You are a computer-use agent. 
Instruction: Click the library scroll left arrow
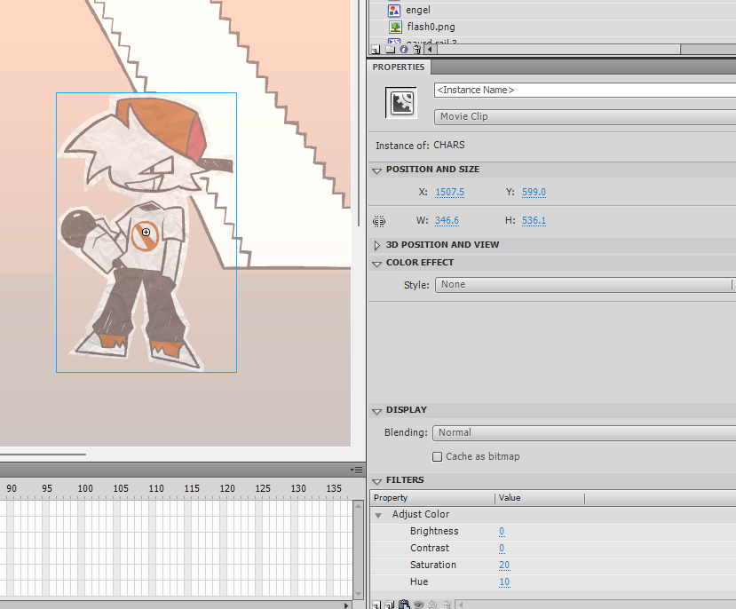(x=430, y=49)
